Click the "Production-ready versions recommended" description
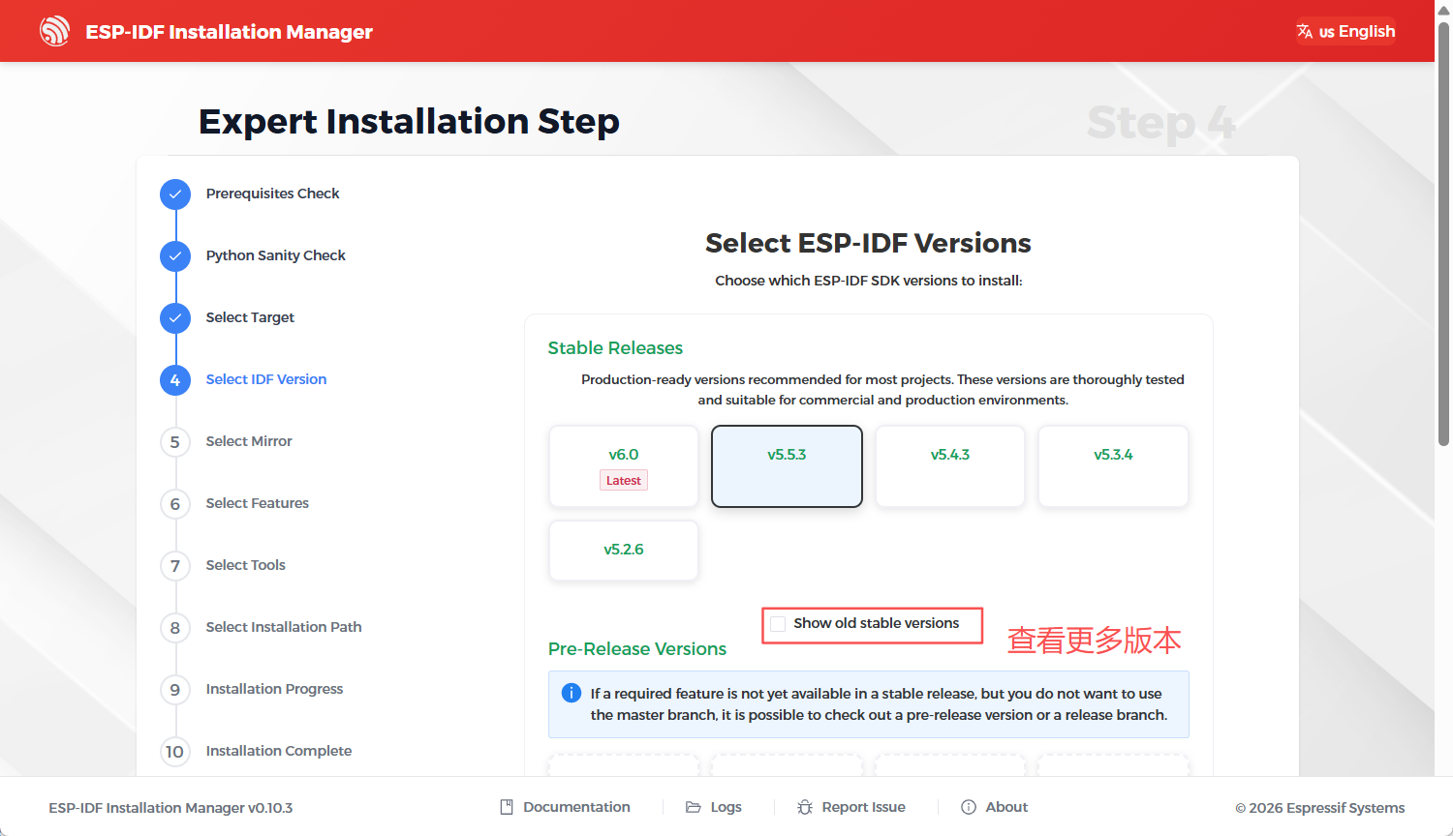Screen dimensions: 1453x836 click(882, 390)
